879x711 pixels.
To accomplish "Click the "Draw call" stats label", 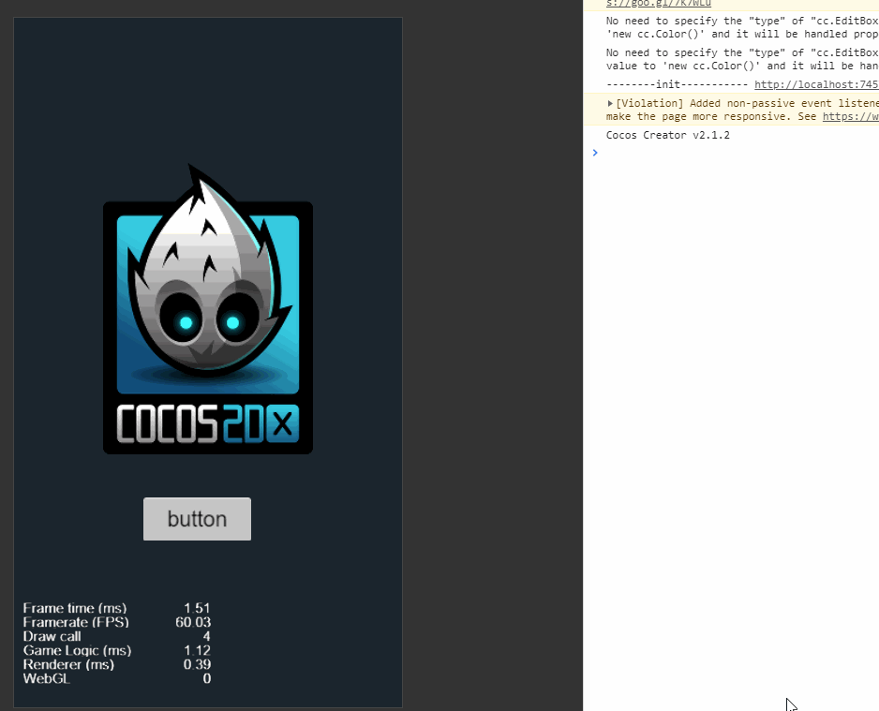I will 52,636.
